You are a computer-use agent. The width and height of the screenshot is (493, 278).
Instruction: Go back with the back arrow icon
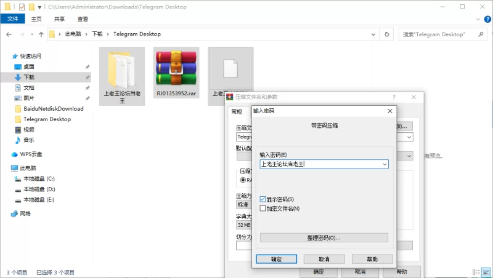(9, 34)
